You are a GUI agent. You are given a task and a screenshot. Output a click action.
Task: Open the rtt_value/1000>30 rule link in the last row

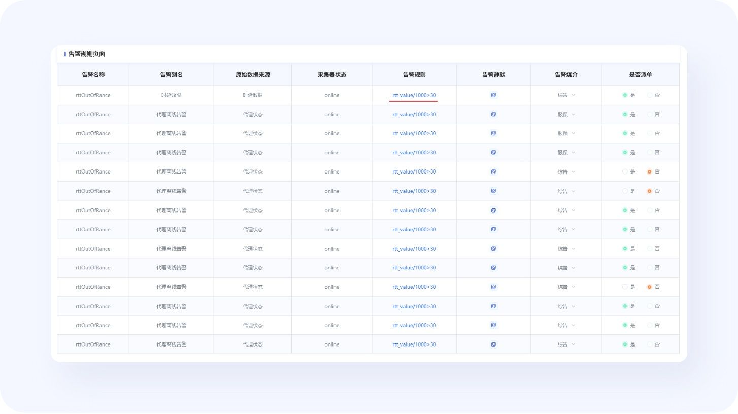tap(414, 344)
